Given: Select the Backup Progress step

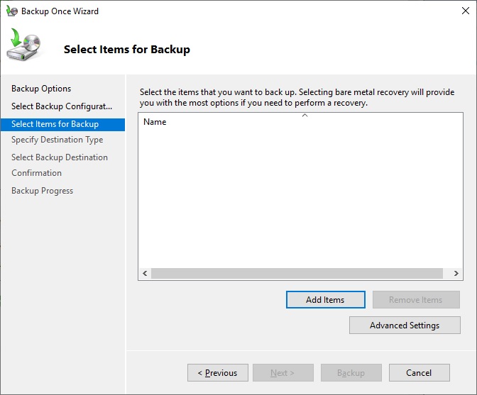Looking at the screenshot, I should point(42,191).
